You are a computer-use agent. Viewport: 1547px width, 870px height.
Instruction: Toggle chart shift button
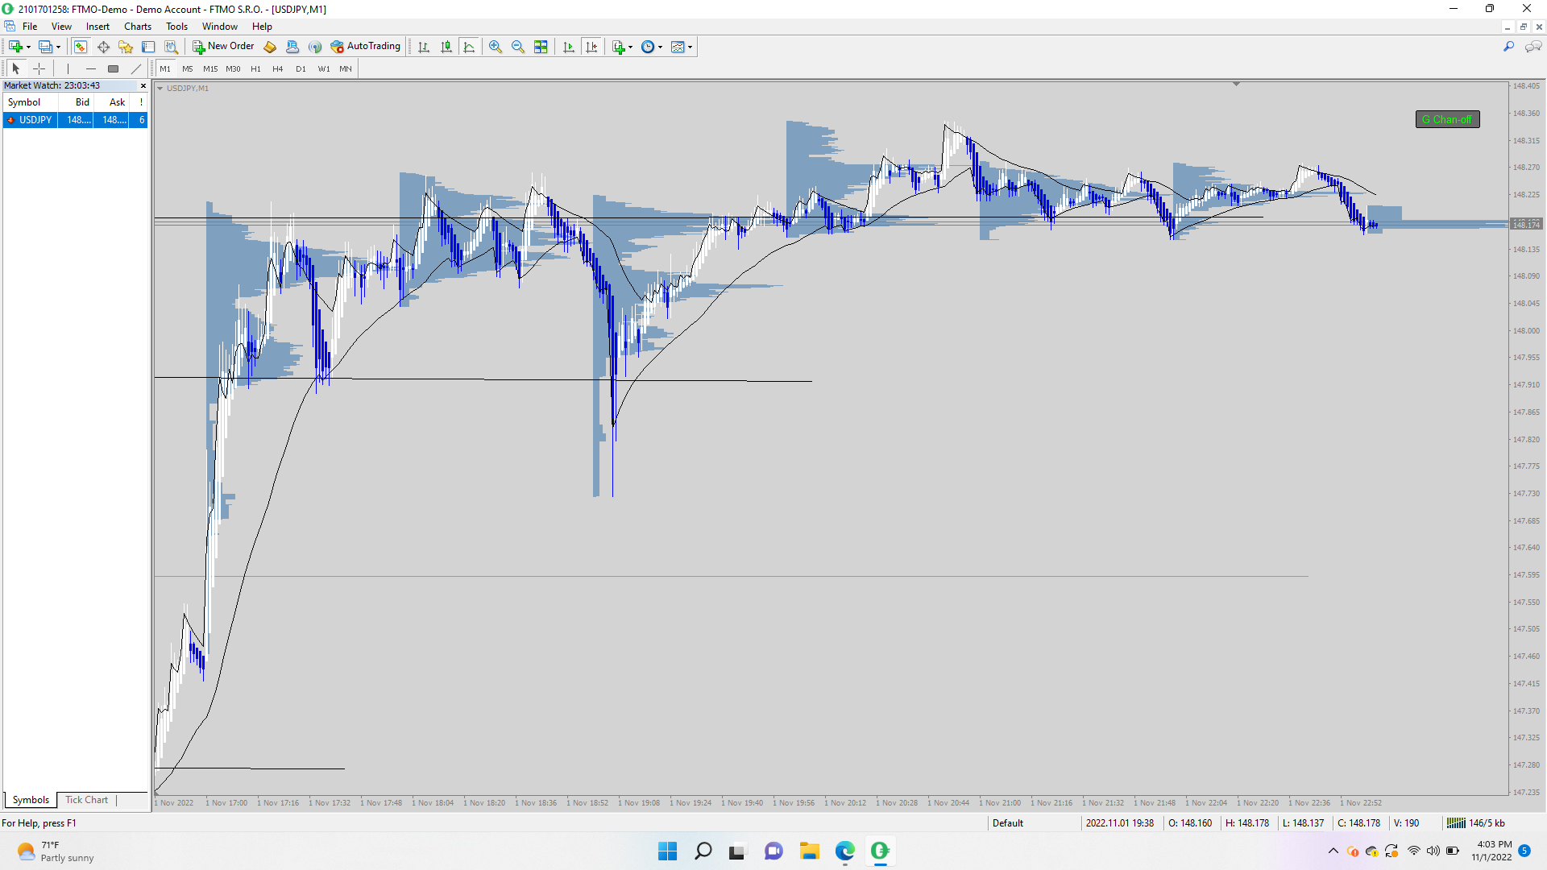click(591, 47)
